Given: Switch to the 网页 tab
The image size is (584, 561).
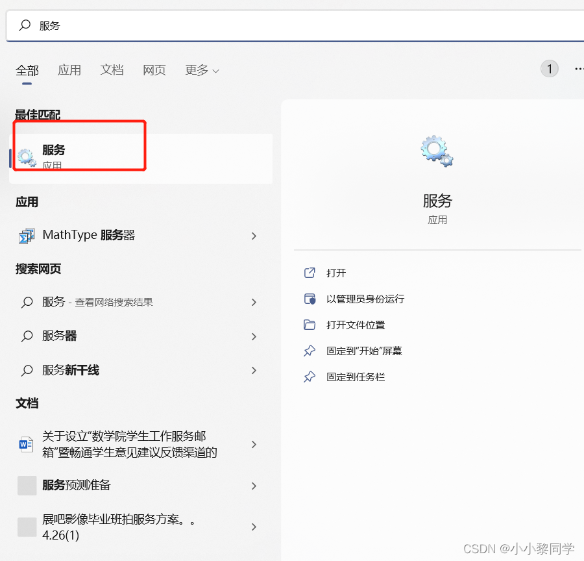Looking at the screenshot, I should (x=154, y=70).
